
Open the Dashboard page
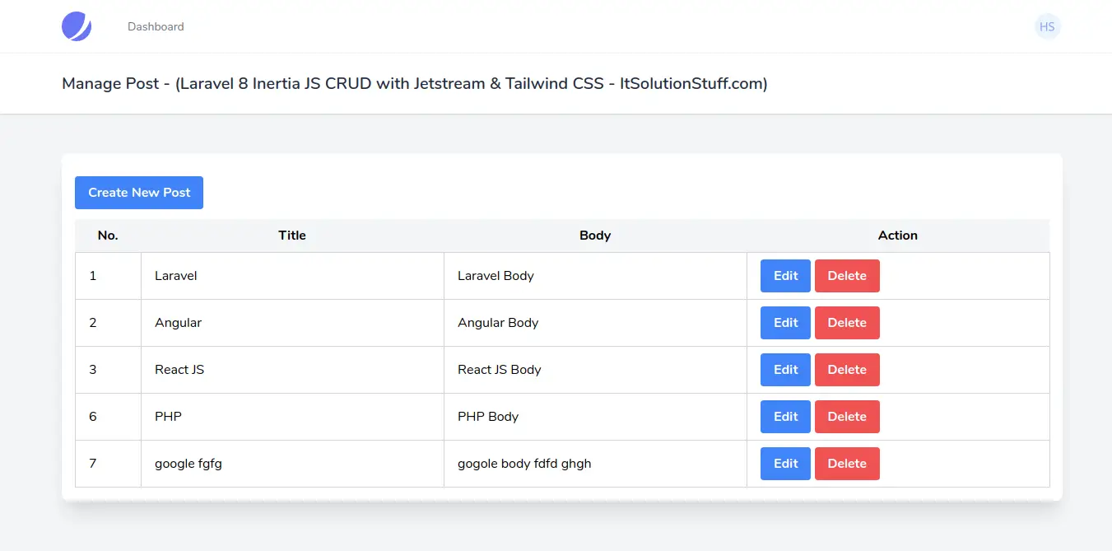[155, 26]
